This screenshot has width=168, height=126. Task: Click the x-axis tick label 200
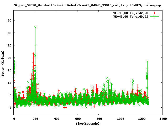(35, 119)
